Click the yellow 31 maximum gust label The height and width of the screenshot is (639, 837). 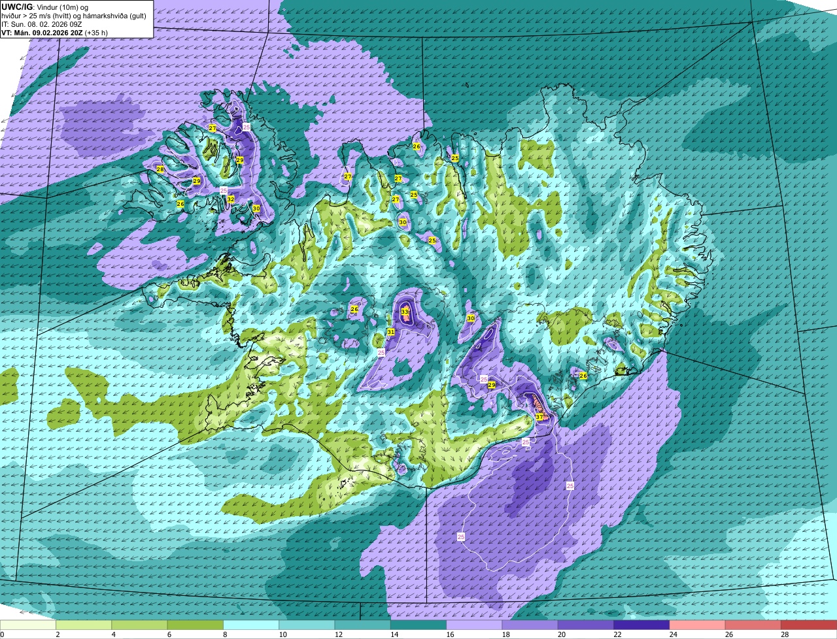[x=390, y=333]
